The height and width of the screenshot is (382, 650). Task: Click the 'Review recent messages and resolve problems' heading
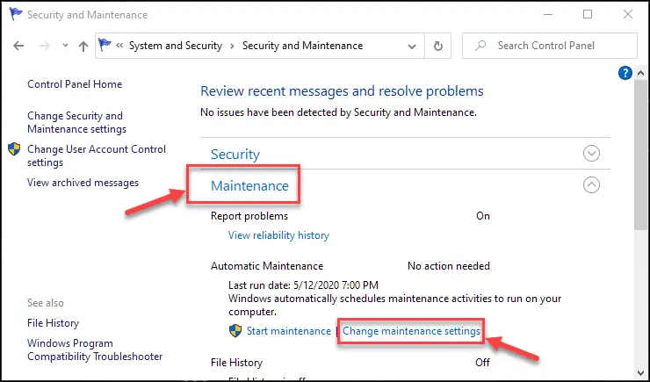click(x=342, y=91)
